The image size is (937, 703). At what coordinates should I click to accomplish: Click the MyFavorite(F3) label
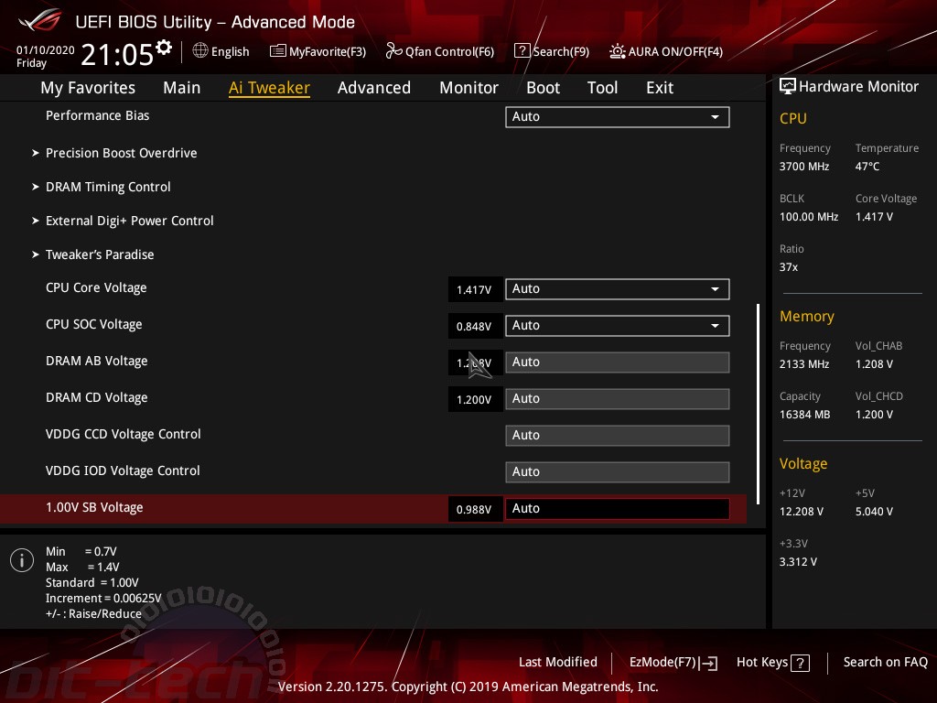click(328, 52)
